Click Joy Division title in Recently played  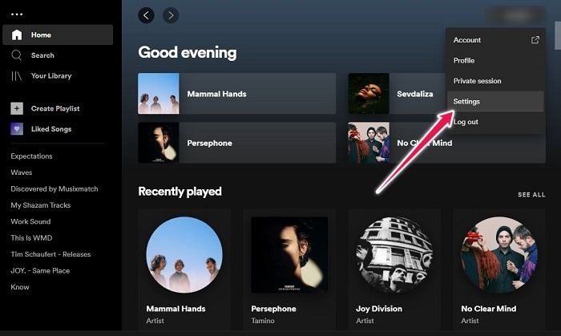click(379, 309)
